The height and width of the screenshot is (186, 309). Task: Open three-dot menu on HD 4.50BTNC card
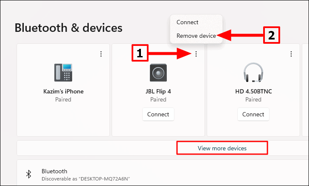point(291,54)
